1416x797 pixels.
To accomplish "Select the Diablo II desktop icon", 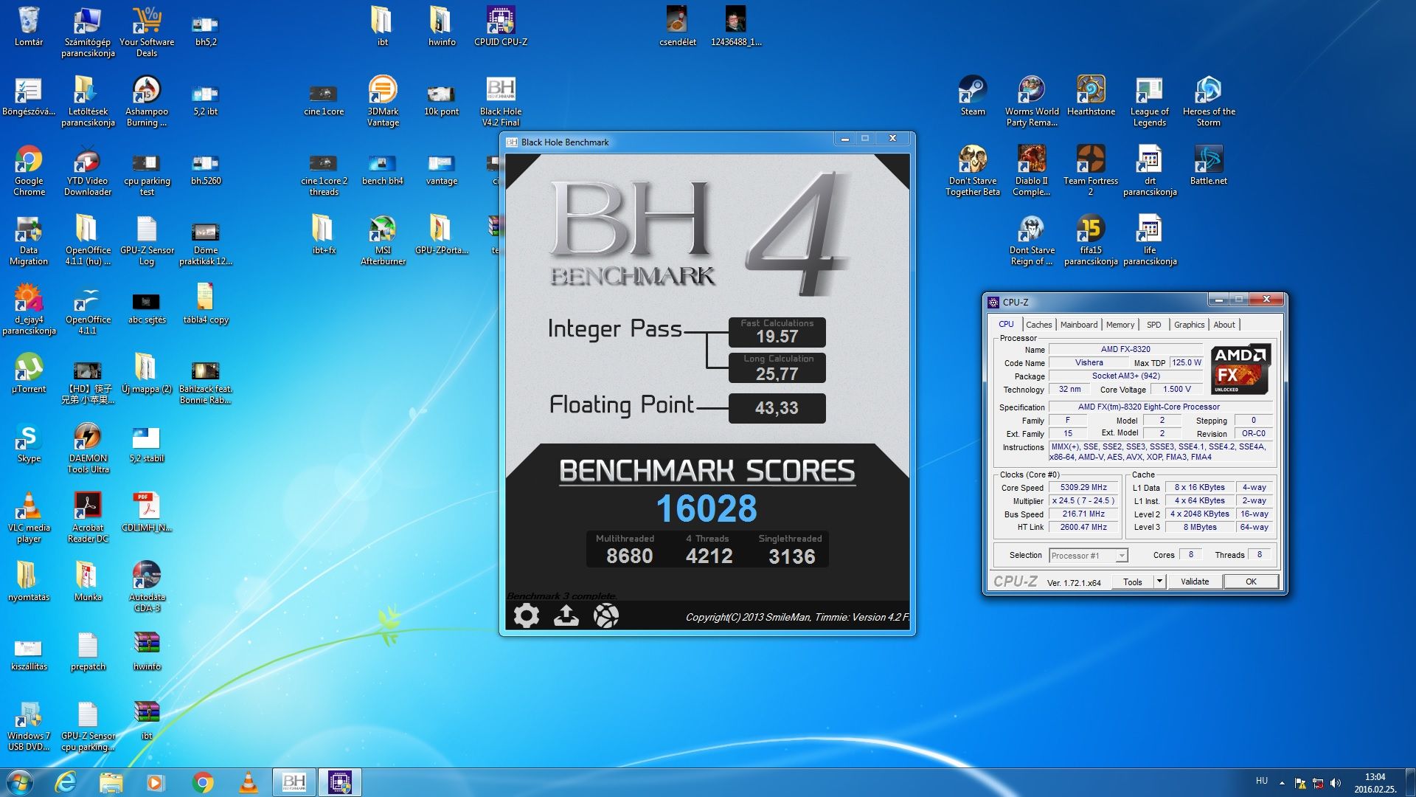I will 1031,170.
